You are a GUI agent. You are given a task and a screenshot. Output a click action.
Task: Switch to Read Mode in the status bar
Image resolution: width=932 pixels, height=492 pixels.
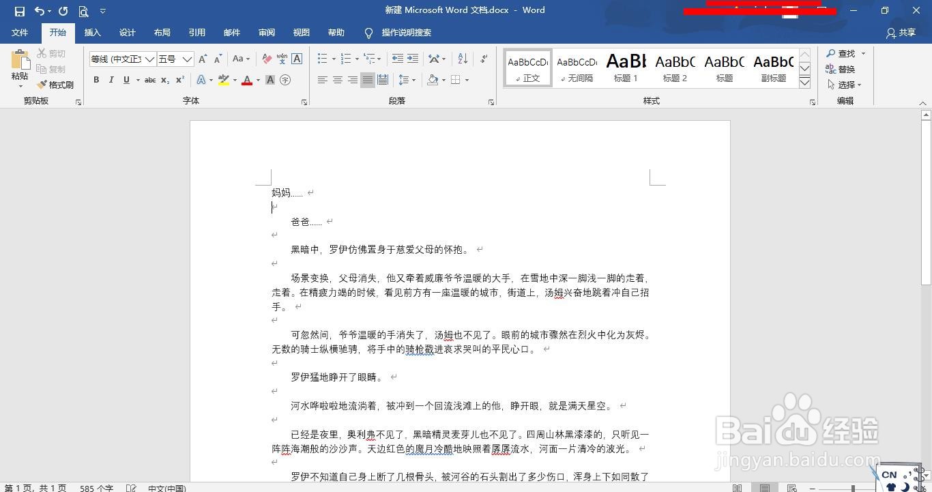[737, 489]
